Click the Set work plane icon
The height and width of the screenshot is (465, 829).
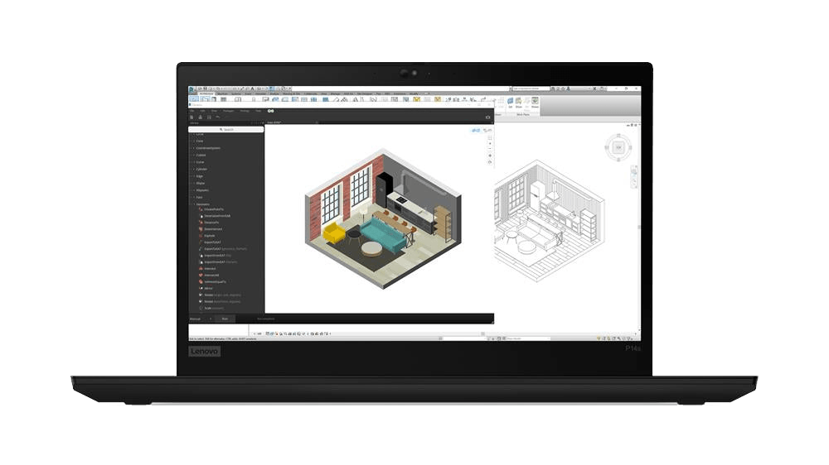tap(510, 102)
